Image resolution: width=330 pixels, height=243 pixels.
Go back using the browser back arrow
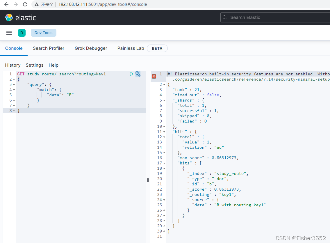(6, 4)
